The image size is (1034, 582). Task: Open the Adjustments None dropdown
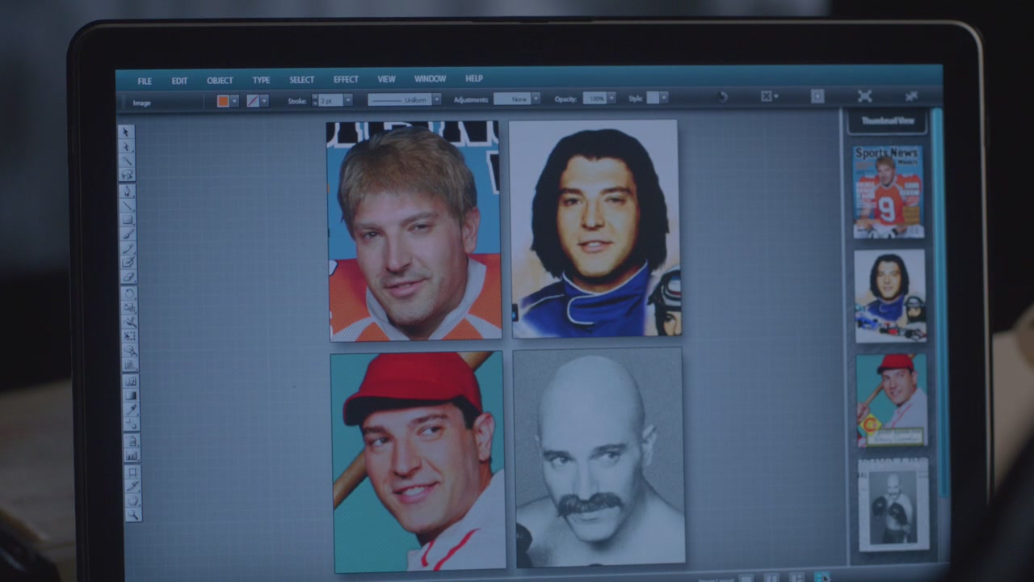point(536,99)
